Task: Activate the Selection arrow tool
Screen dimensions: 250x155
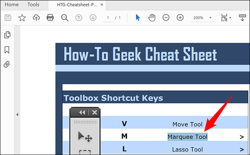Action: coord(138,18)
